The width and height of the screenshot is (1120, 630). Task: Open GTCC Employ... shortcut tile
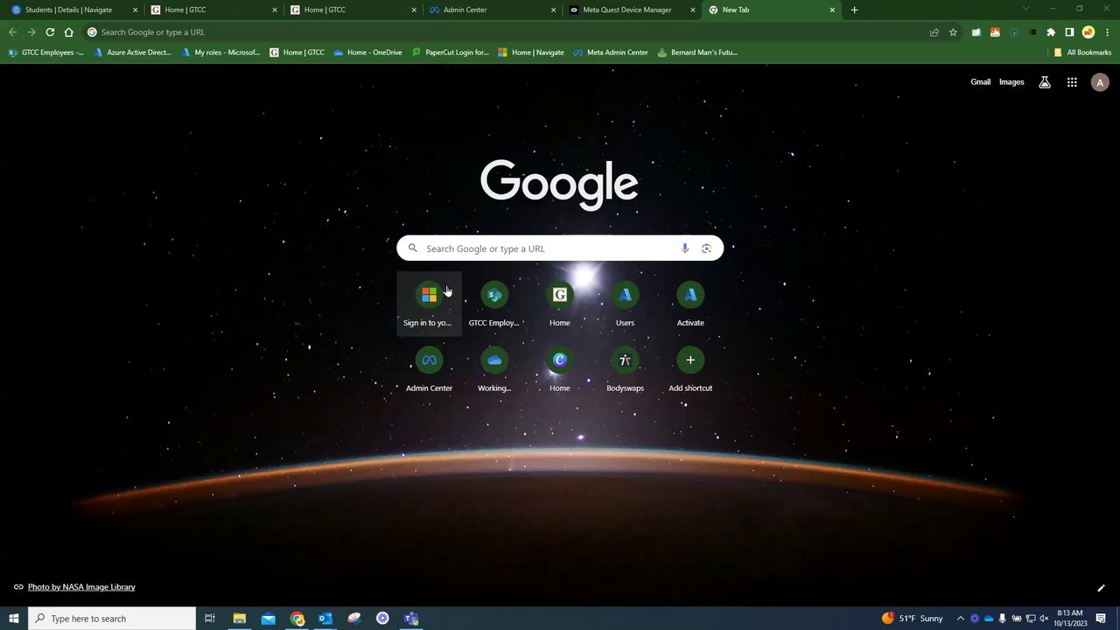click(494, 304)
